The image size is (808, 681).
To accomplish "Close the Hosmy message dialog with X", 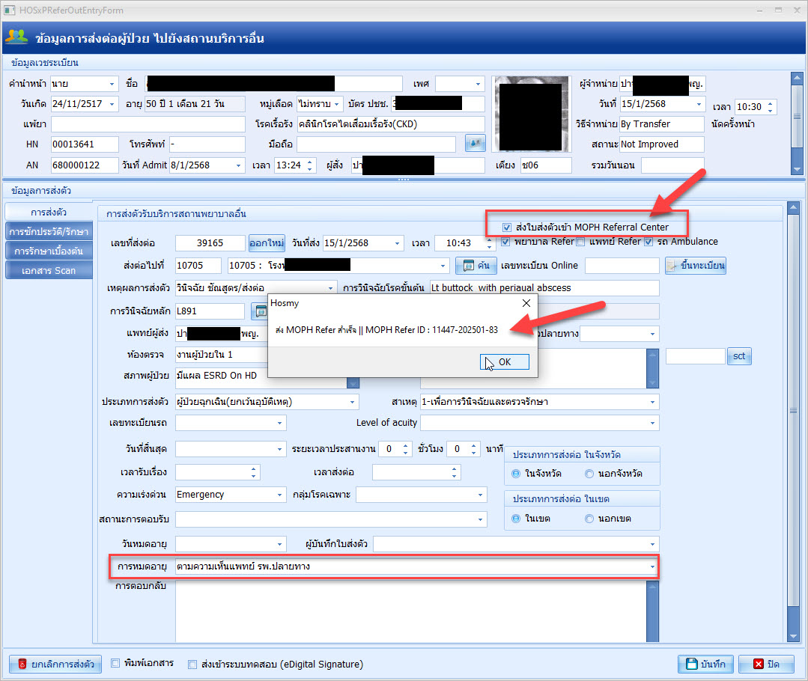I will pyautogui.click(x=526, y=303).
